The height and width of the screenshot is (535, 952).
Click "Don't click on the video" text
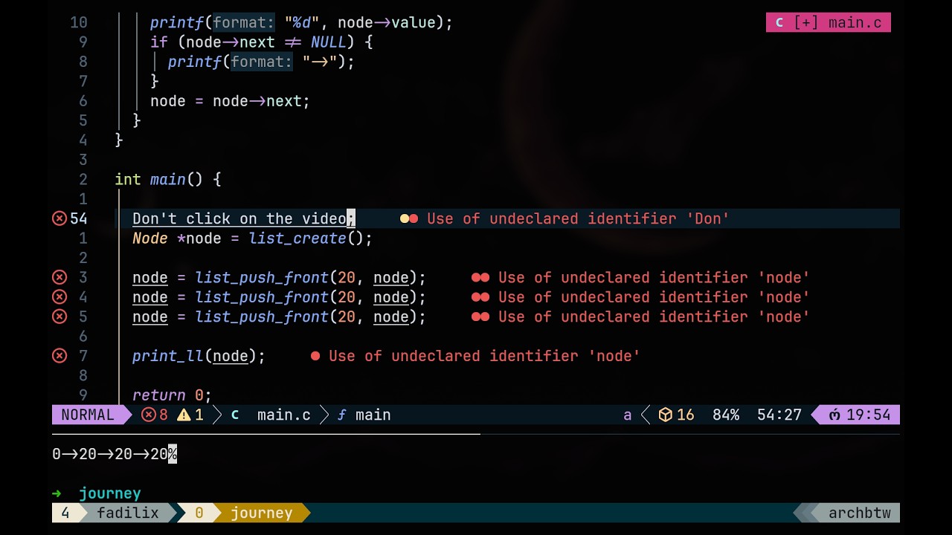point(239,218)
